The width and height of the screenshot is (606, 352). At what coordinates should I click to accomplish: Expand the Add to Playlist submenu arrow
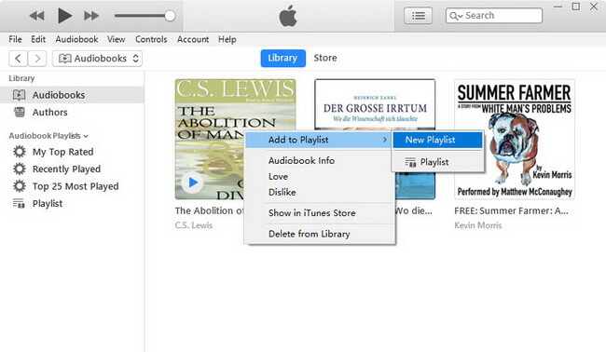[384, 140]
